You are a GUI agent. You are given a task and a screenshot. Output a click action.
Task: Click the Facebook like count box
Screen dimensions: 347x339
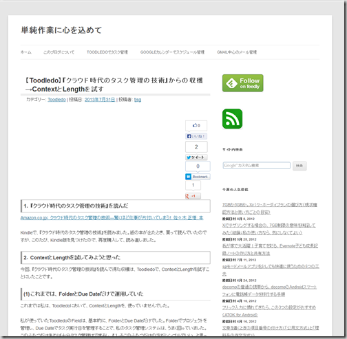[x=196, y=126]
